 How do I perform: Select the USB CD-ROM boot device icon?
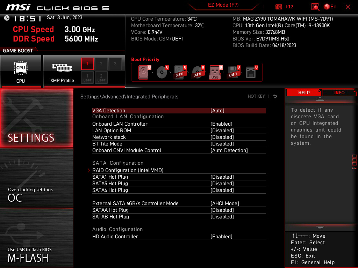[x=198, y=72]
